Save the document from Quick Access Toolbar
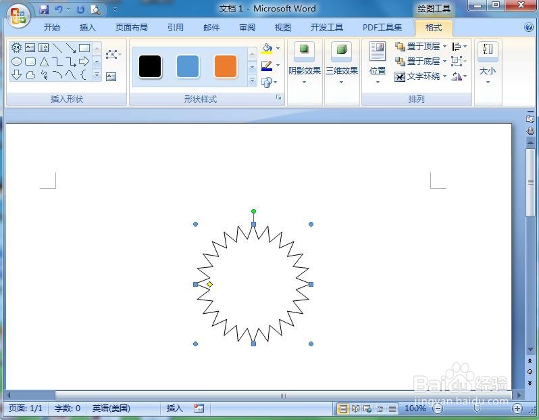539x420 pixels. click(43, 9)
